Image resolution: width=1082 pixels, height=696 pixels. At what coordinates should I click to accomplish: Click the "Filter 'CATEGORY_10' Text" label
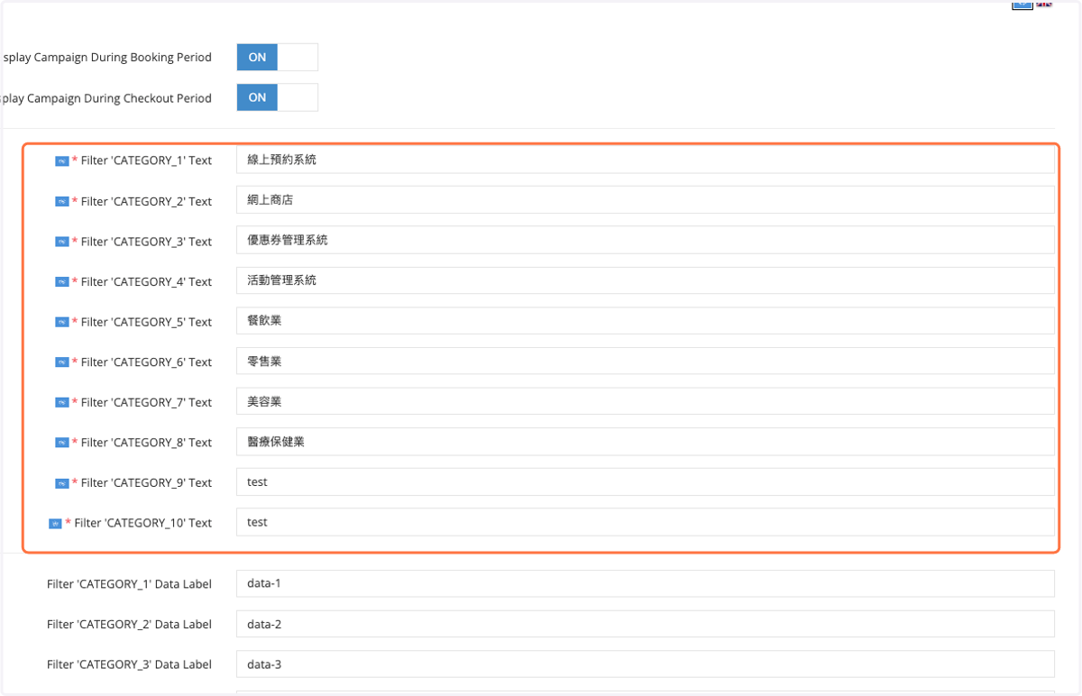143,523
